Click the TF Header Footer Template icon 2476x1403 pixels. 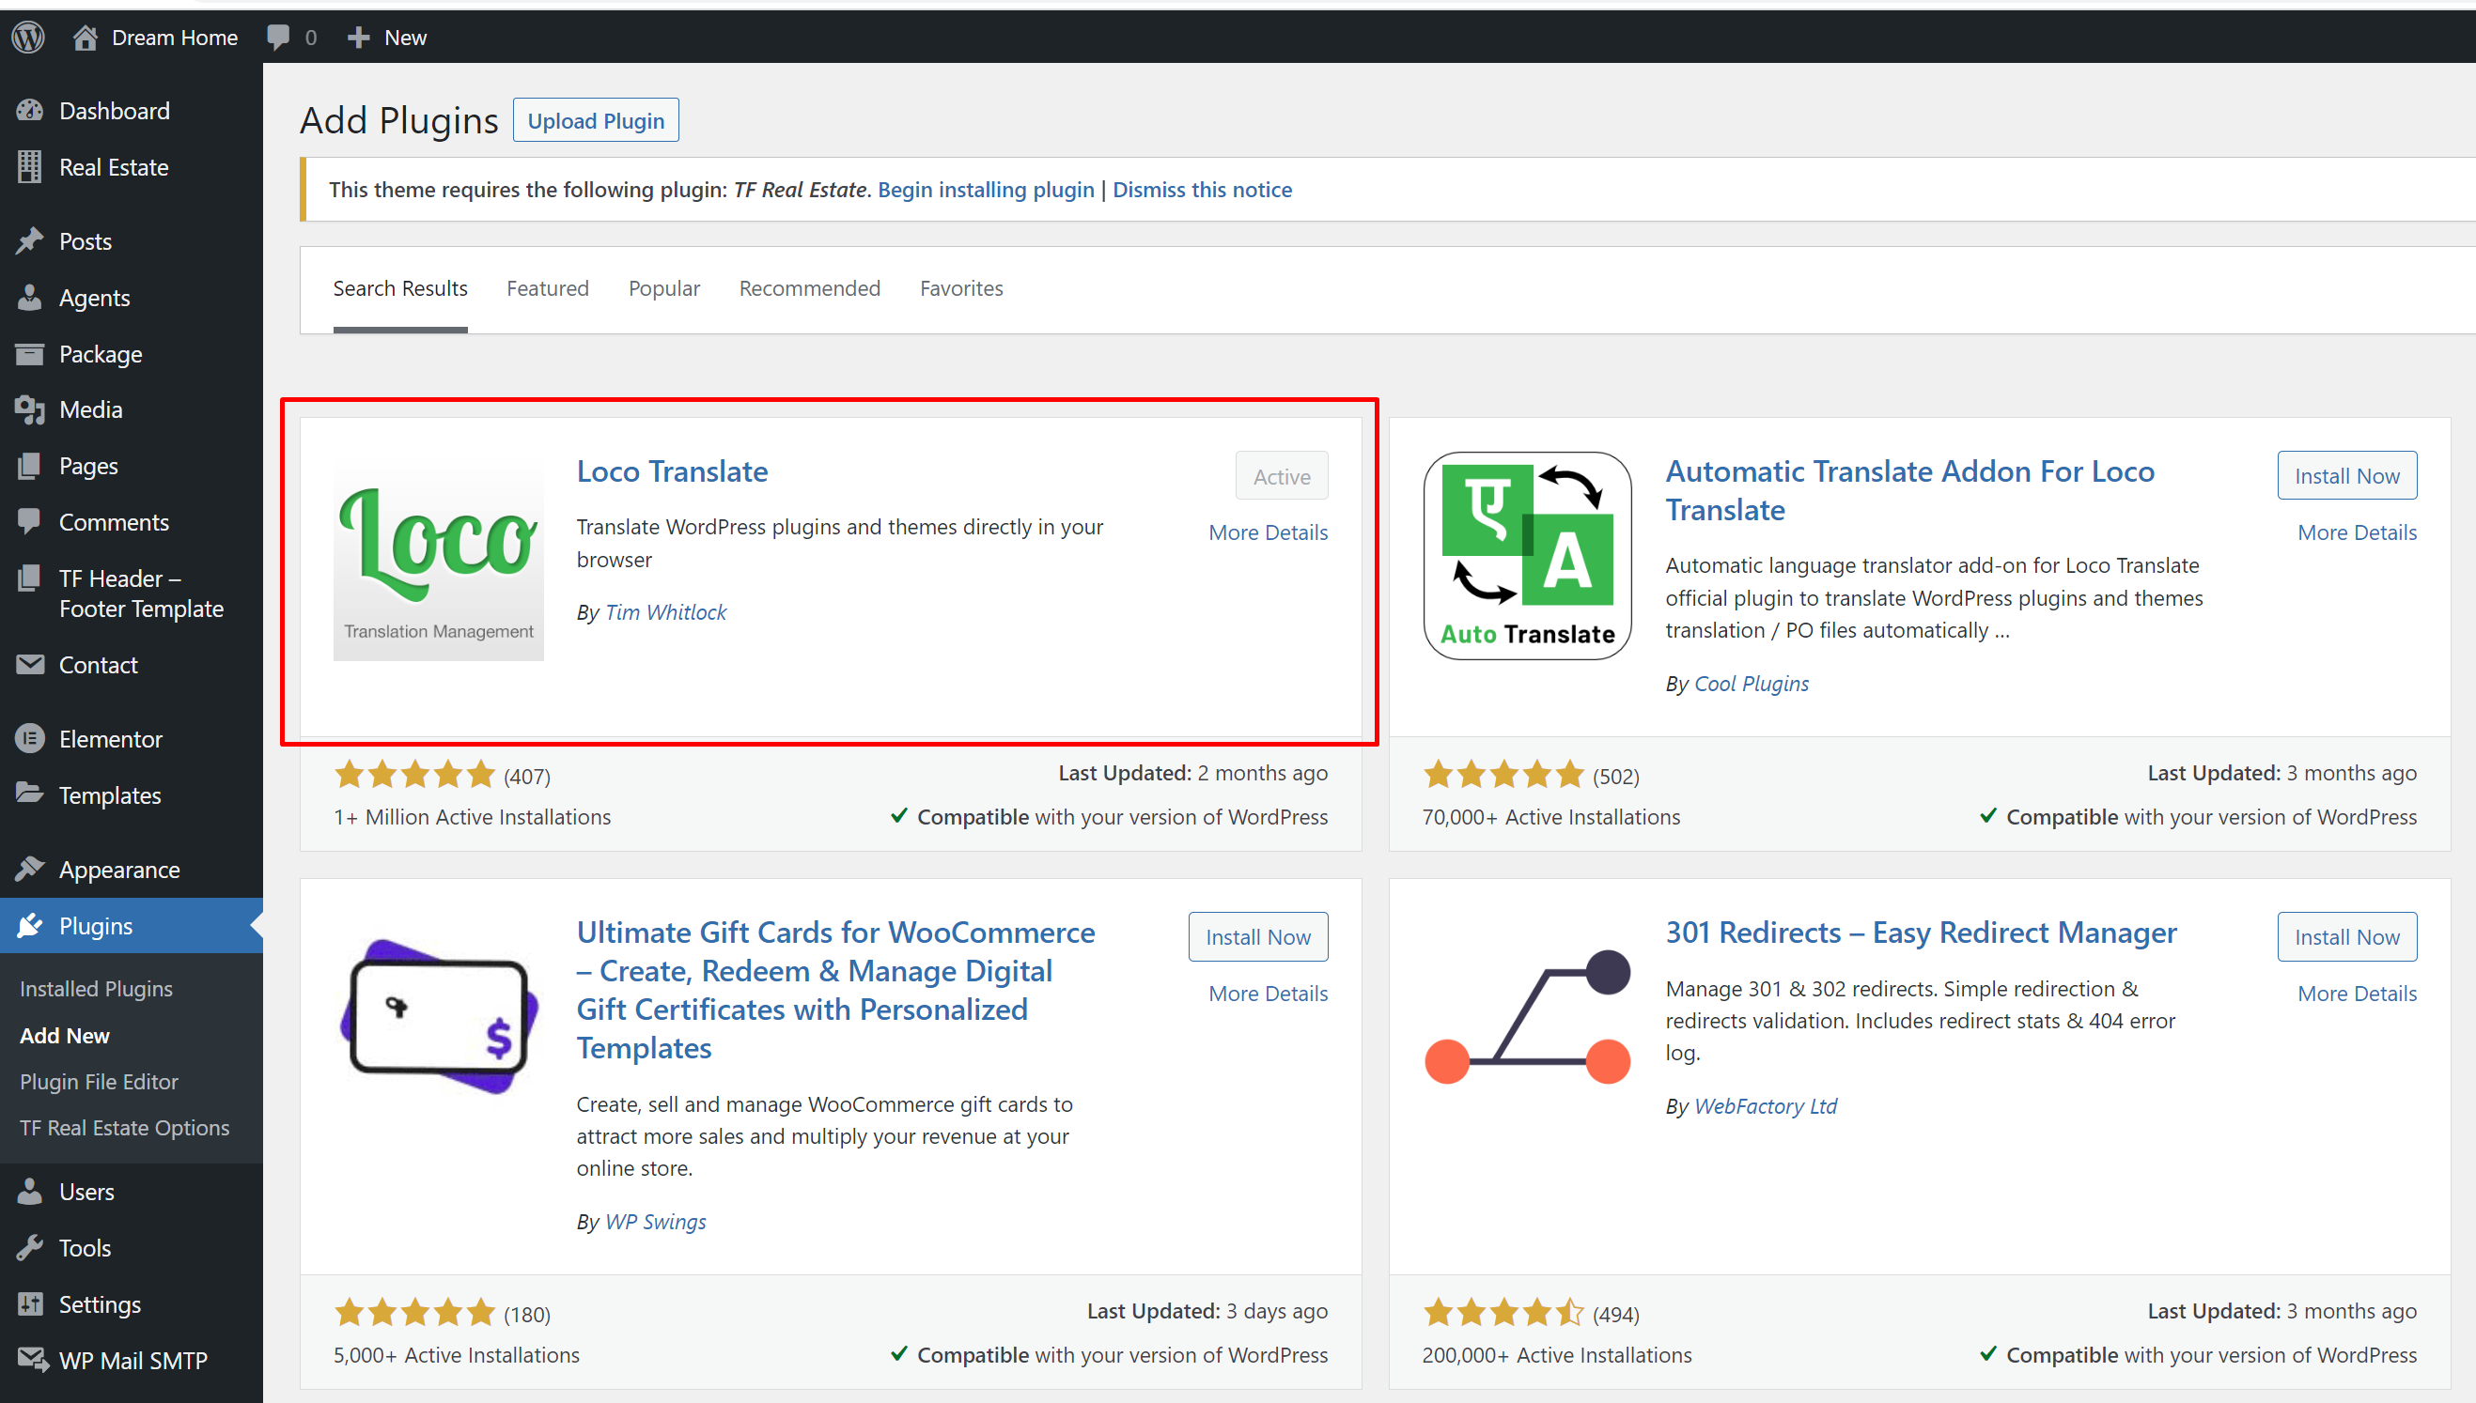[x=30, y=578]
